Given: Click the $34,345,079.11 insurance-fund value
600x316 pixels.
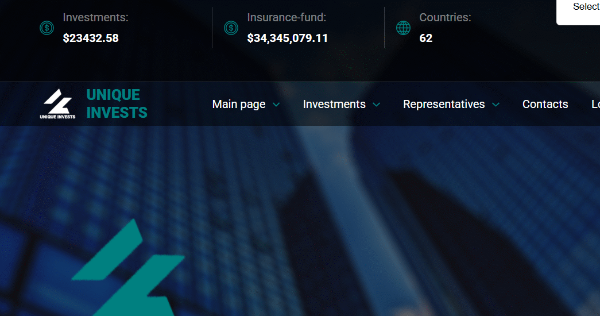Looking at the screenshot, I should [x=288, y=38].
